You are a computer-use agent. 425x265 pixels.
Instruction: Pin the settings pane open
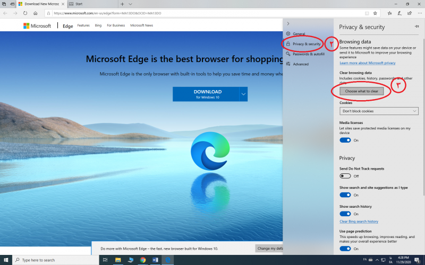[x=416, y=26]
